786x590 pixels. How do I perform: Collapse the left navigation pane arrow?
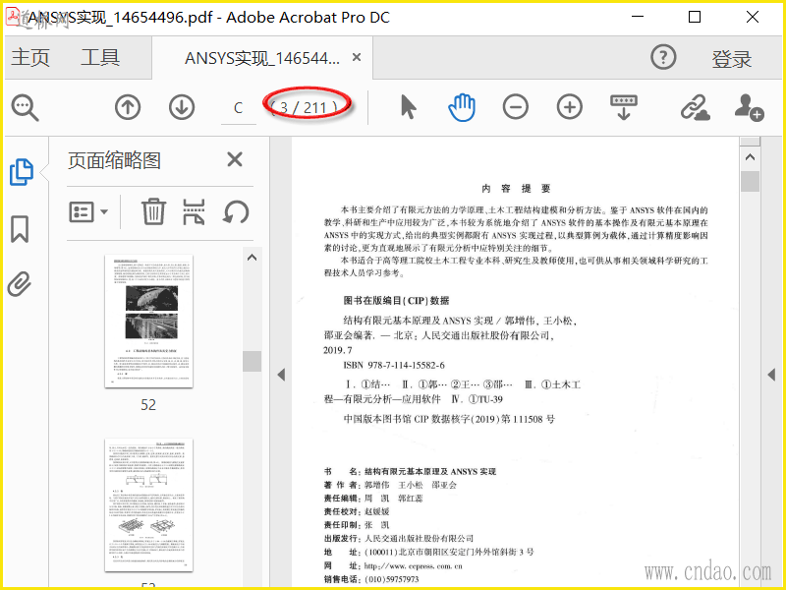[x=281, y=375]
